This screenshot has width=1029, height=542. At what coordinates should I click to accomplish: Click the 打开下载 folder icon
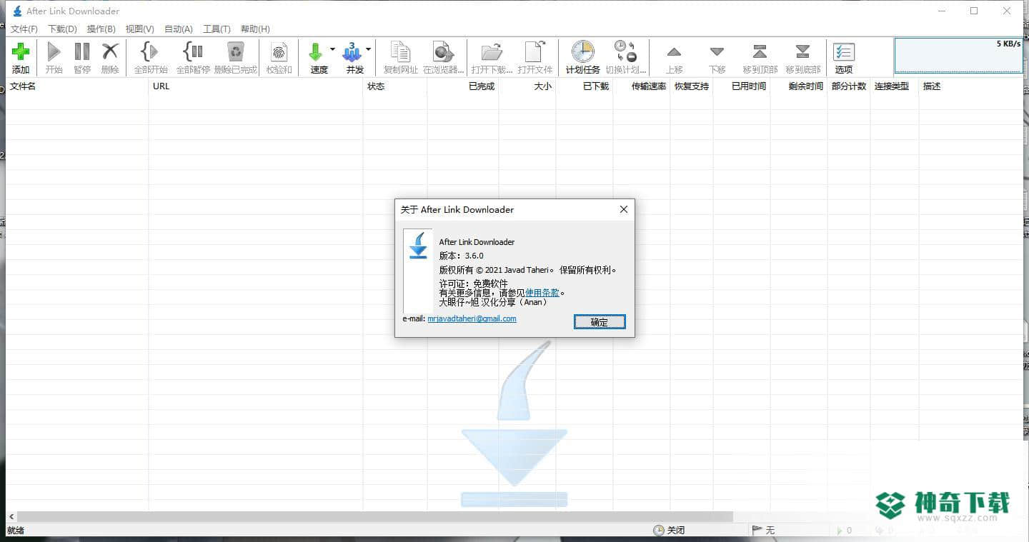click(492, 51)
